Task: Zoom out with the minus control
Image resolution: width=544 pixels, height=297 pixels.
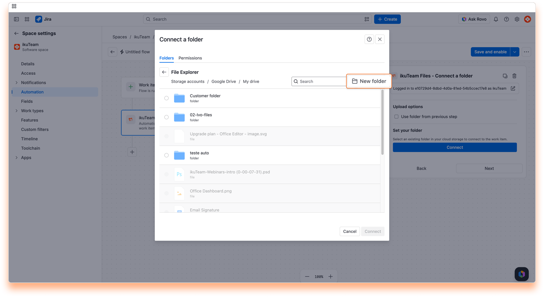Action: point(307,276)
